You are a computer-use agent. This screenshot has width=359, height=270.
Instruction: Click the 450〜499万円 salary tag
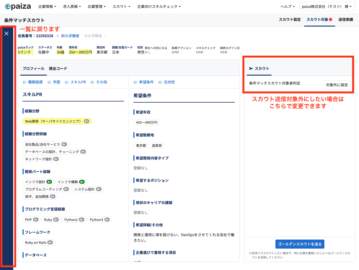click(x=147, y=122)
